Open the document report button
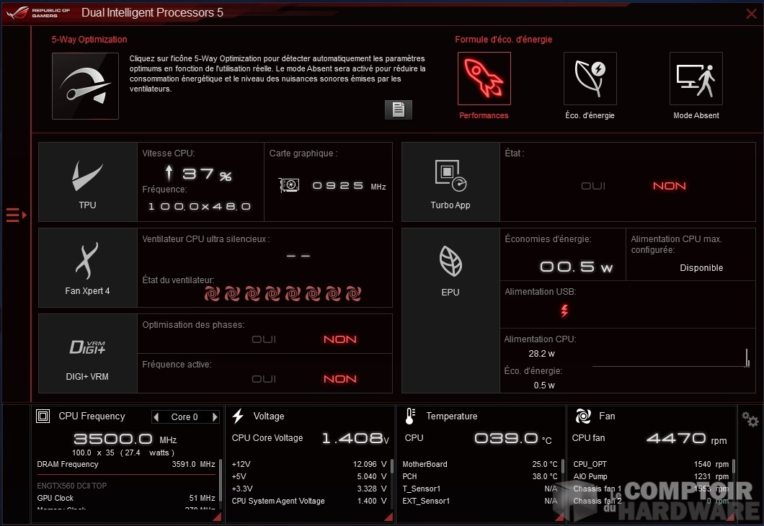764x526 pixels. 398,110
